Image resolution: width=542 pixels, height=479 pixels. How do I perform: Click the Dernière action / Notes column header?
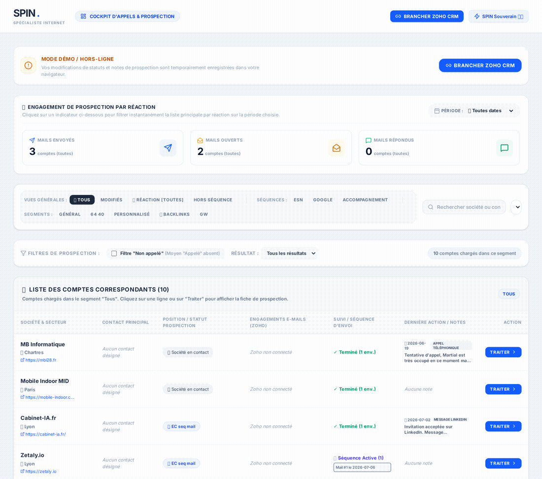[x=435, y=322]
